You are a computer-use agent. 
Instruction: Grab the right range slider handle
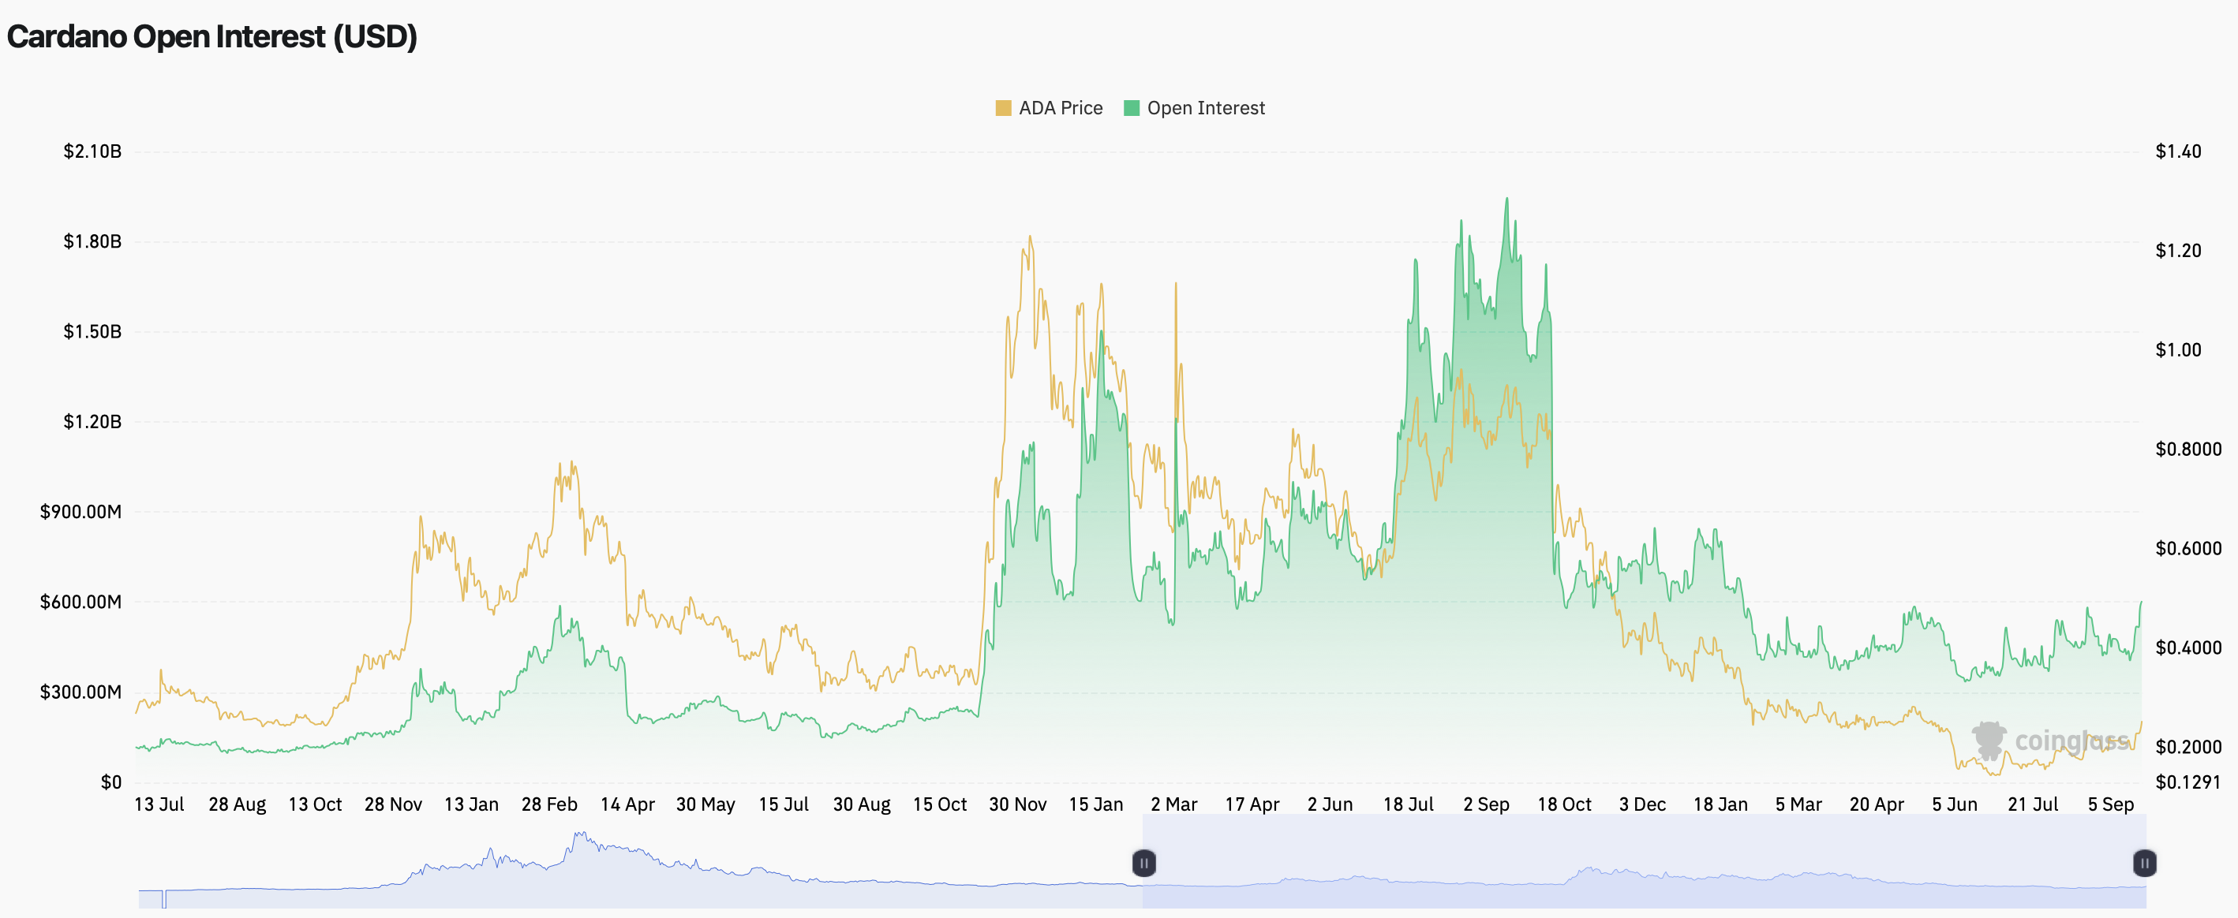coord(2144,864)
